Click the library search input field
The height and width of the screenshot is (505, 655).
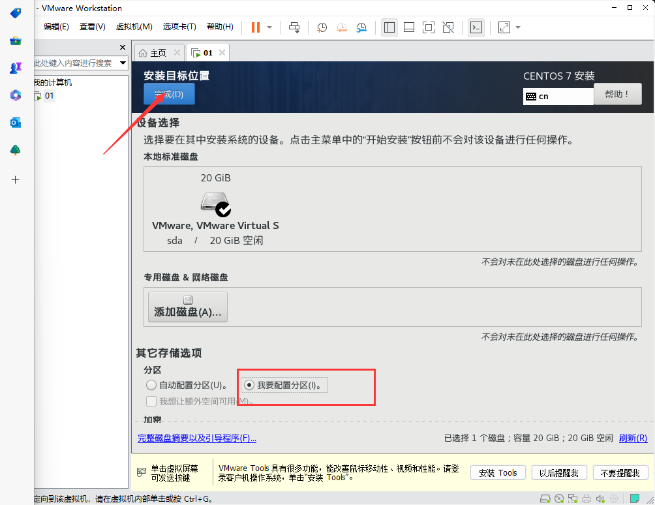[x=76, y=63]
